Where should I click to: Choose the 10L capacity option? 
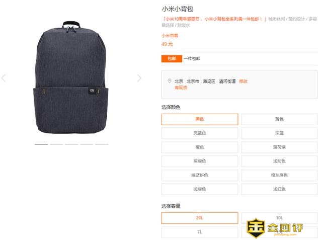(x=279, y=218)
